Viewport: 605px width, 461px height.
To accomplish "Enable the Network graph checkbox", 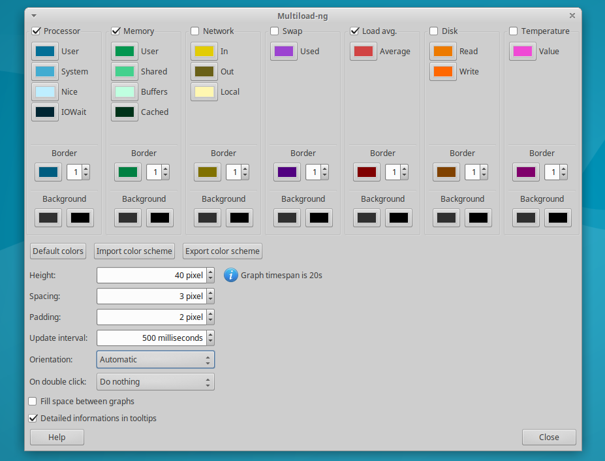I will (195, 31).
